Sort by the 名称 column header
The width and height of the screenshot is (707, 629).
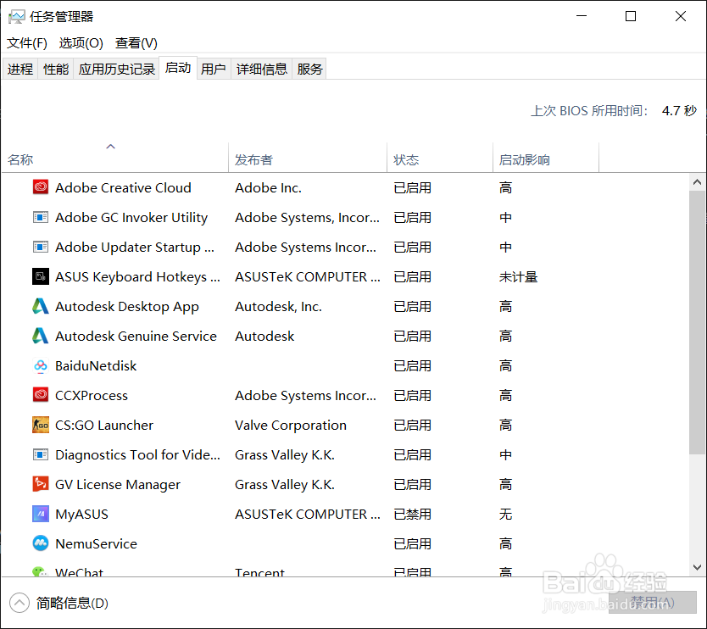114,158
